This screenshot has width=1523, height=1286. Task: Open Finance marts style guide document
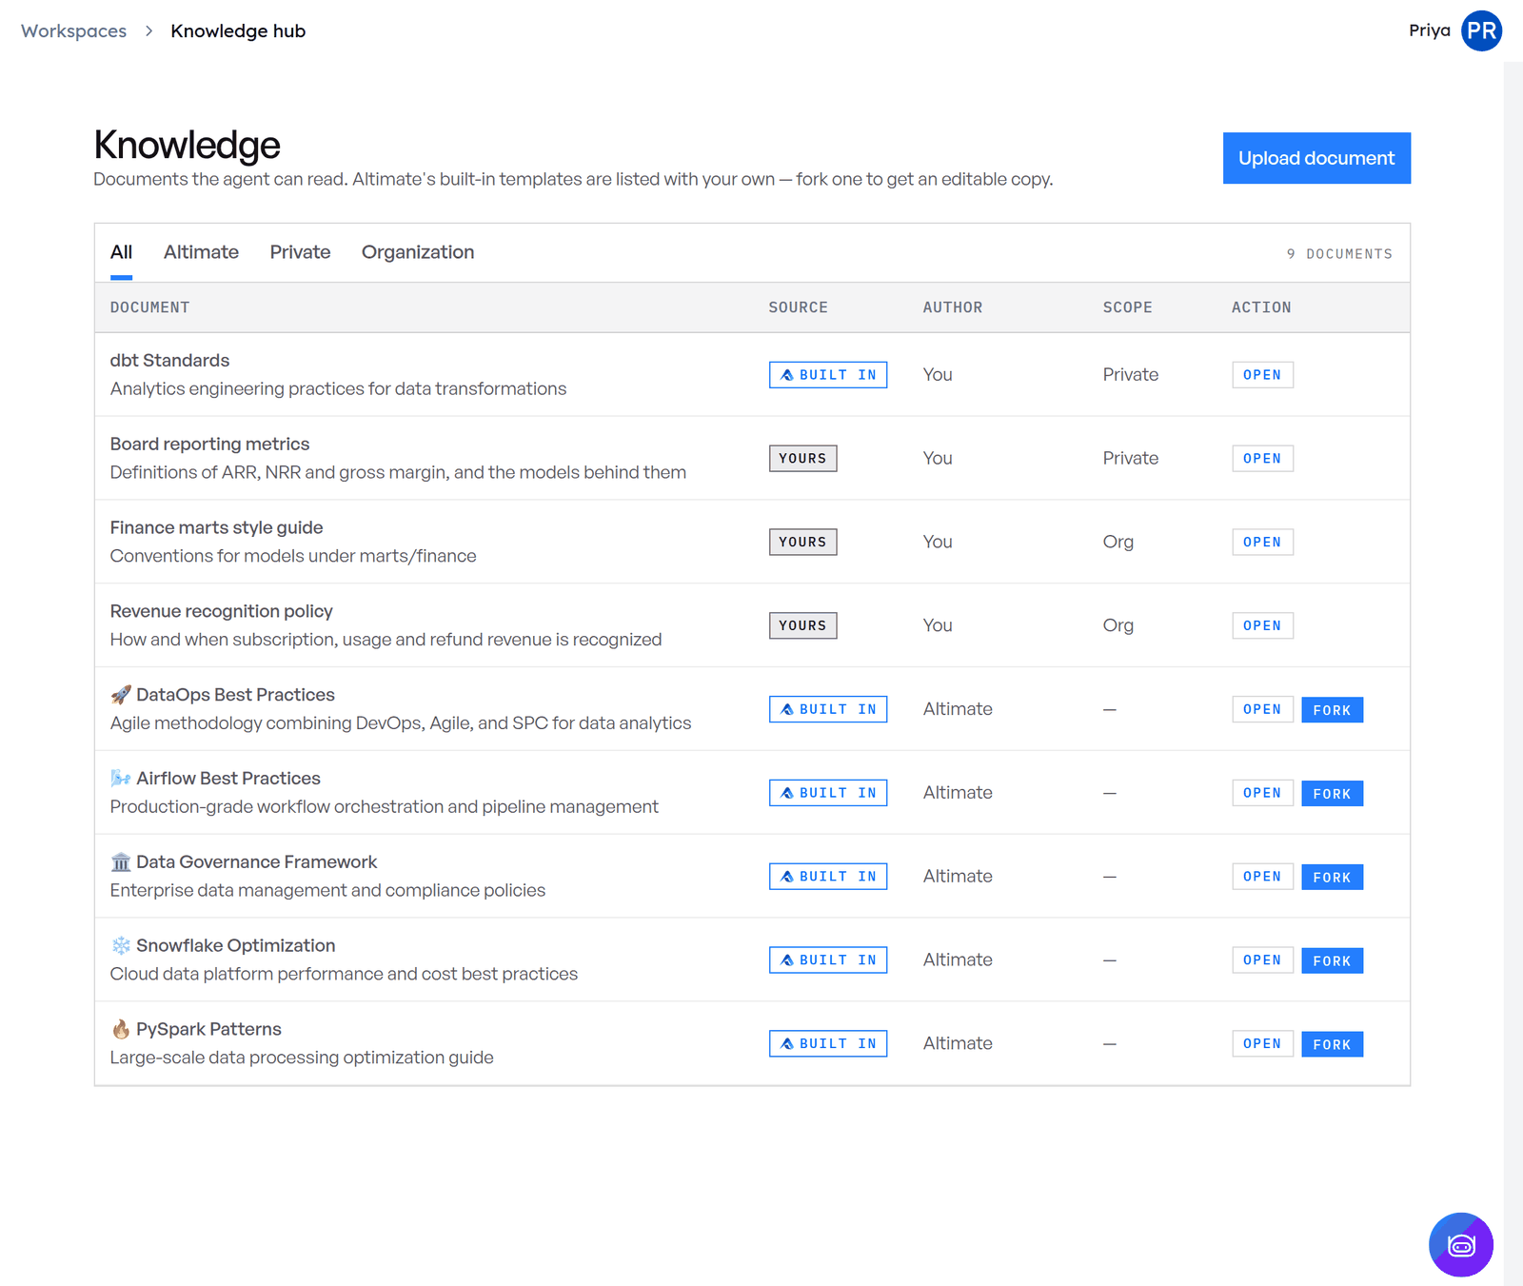click(x=1262, y=543)
